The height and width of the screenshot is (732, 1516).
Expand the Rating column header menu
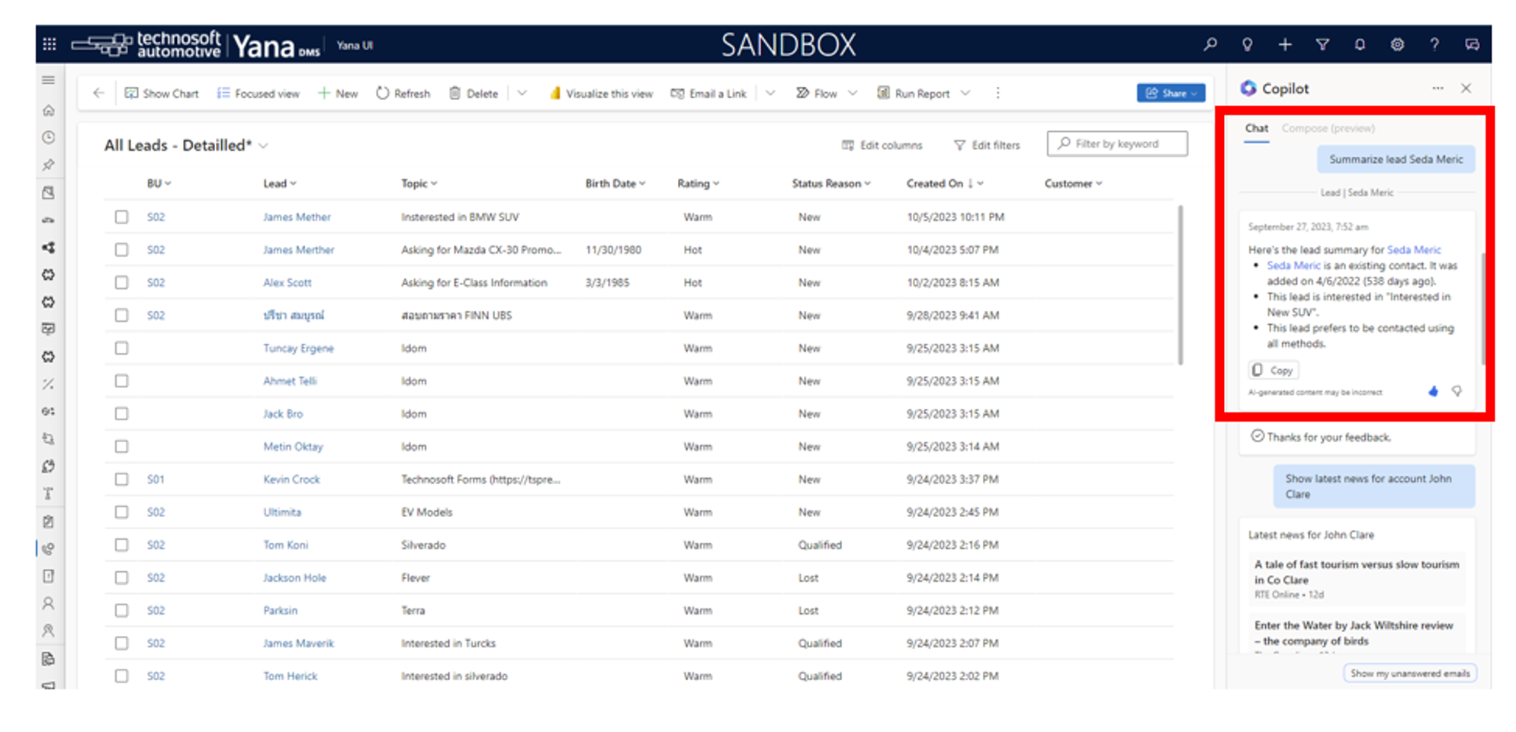click(716, 184)
